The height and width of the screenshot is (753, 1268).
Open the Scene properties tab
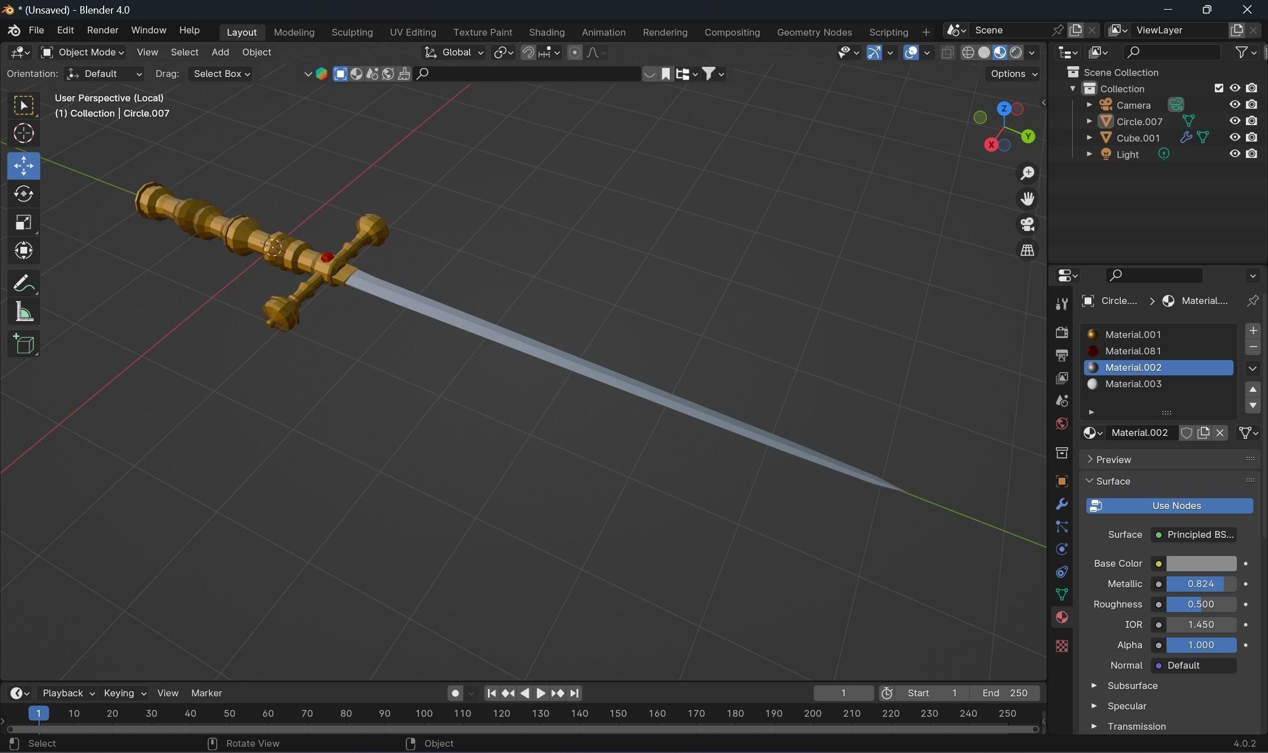(1062, 400)
